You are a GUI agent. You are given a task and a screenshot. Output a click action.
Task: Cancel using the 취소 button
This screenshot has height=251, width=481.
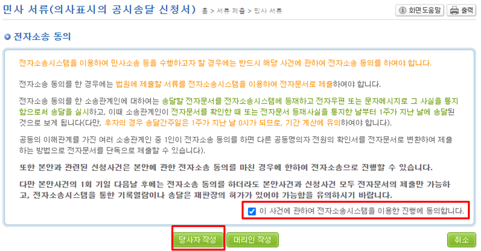coord(462,240)
